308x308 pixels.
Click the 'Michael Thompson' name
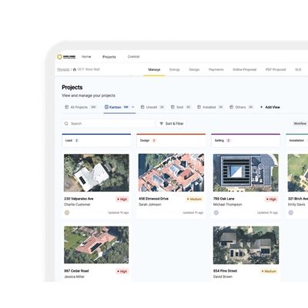228,205
